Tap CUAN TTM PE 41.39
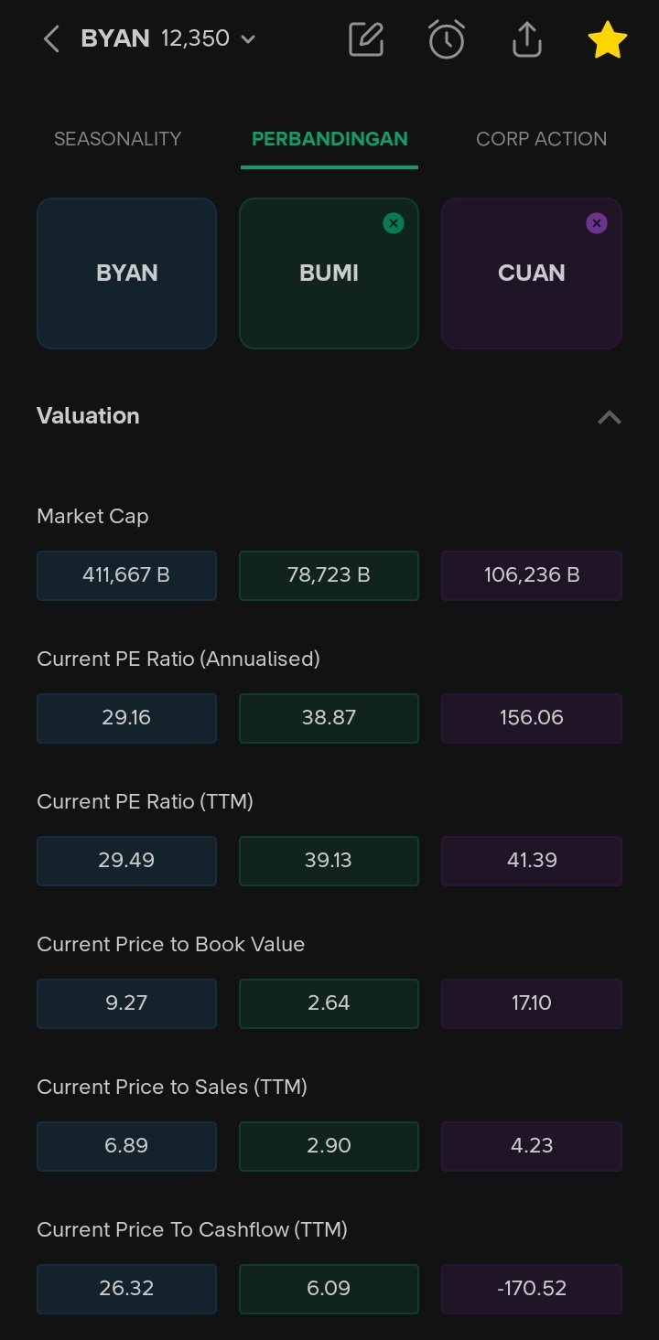 pos(532,861)
